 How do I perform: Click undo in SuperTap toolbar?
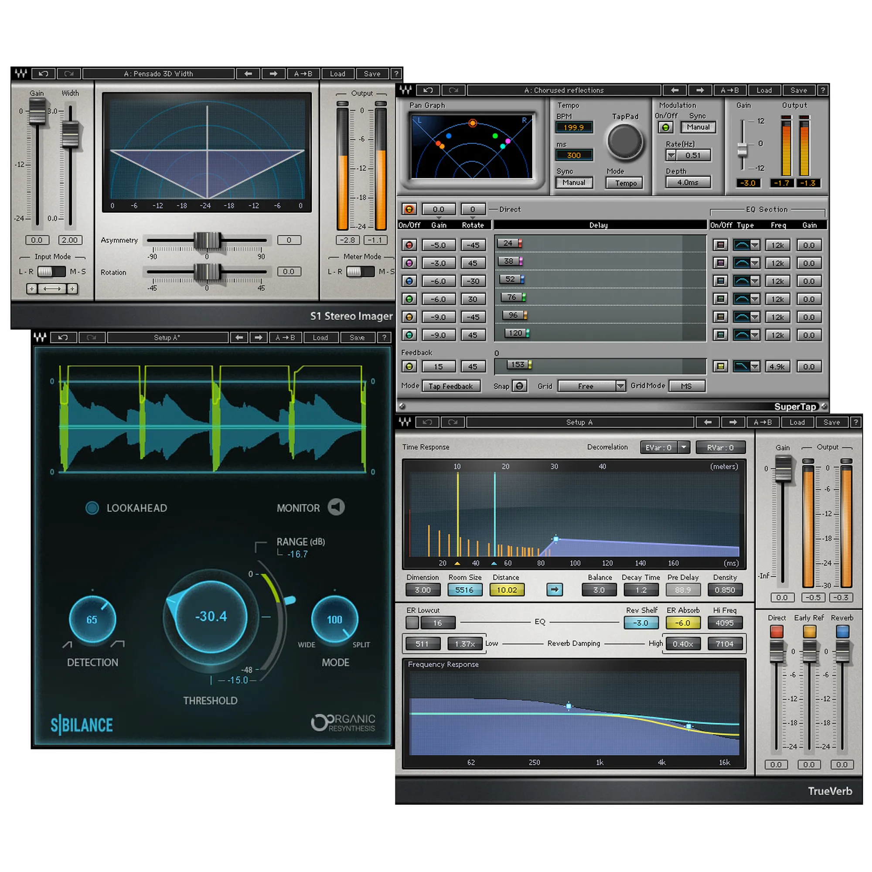(x=428, y=90)
